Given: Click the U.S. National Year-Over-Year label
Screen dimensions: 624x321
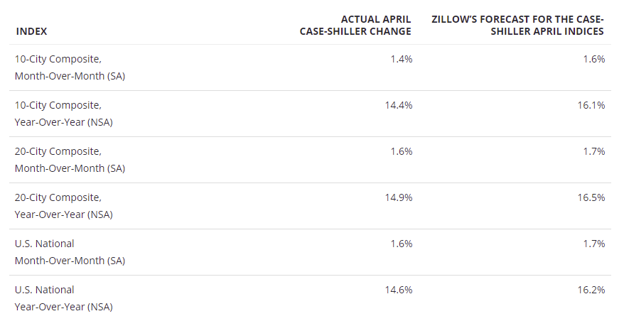Looking at the screenshot, I should 64,298.
